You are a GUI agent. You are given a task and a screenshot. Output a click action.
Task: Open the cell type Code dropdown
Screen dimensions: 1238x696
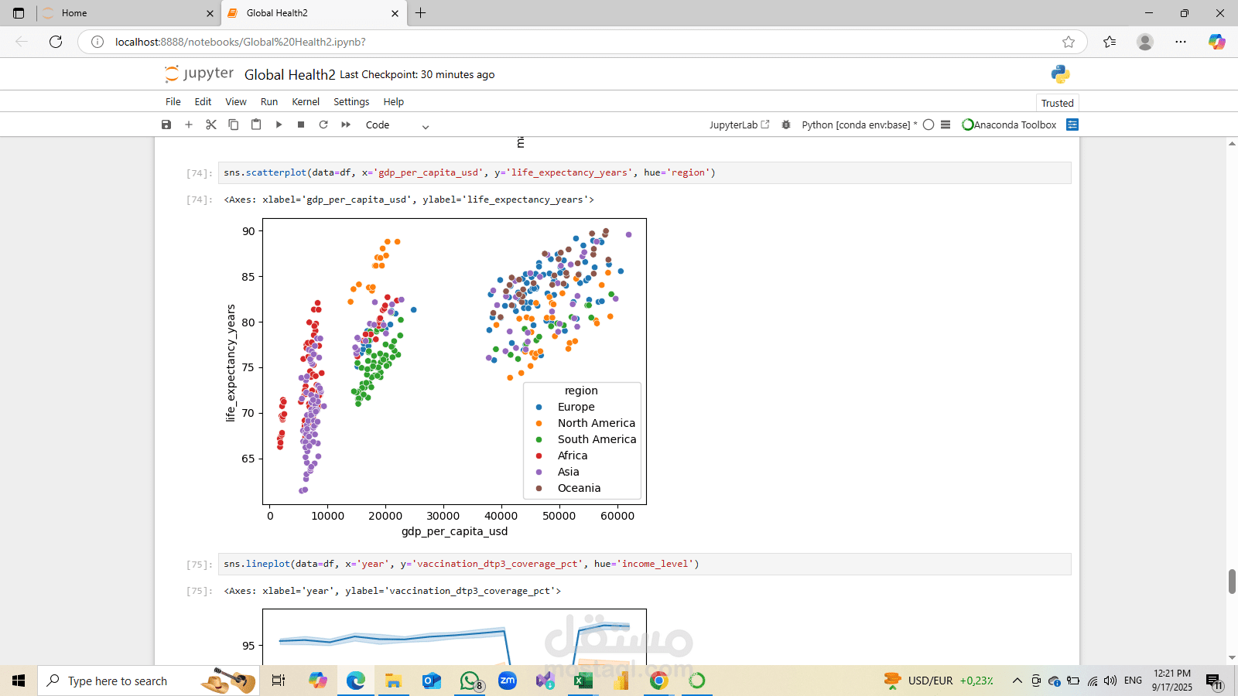397,125
